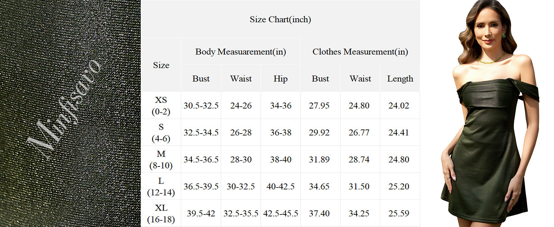Click the 34.25 clothes waist cell
The height and width of the screenshot is (227, 554).
(360, 213)
